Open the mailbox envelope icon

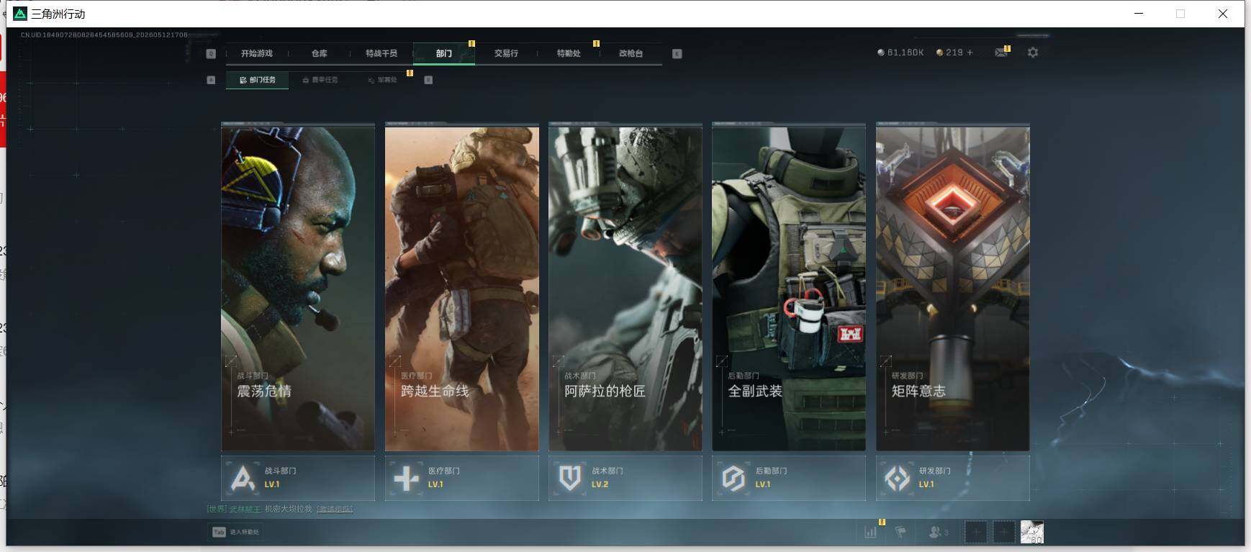(1001, 53)
